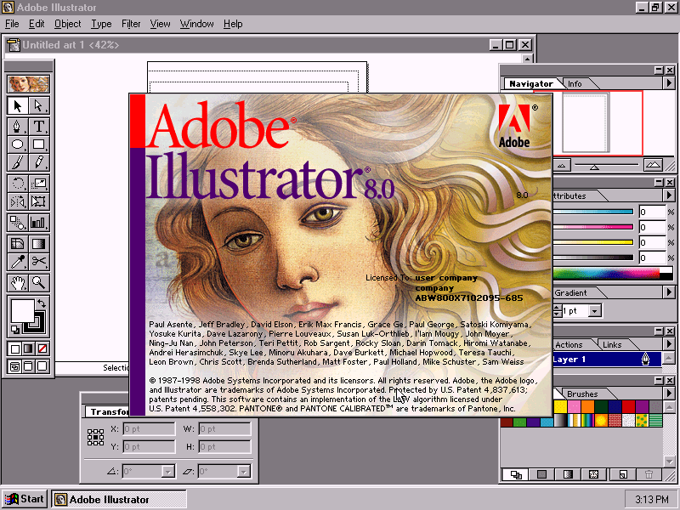This screenshot has width=680, height=510.
Task: Open the Filter menu
Action: click(x=131, y=23)
